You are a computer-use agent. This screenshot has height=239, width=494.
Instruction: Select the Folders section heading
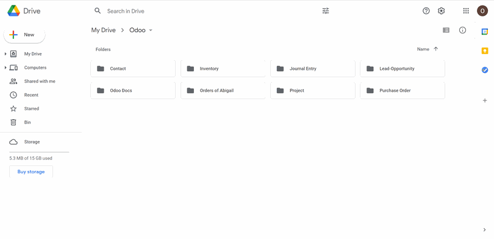103,49
